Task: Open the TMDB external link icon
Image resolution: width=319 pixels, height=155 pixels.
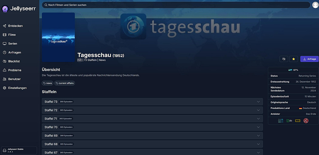Action: tap(280, 121)
